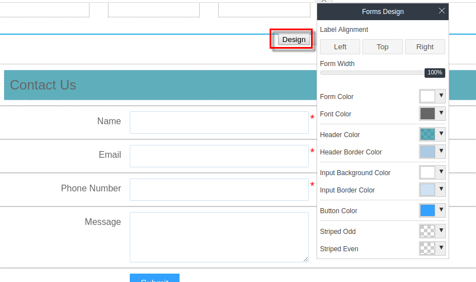Select the Contact Us form header
Image resolution: width=476 pixels, height=282 pixels.
pos(157,86)
